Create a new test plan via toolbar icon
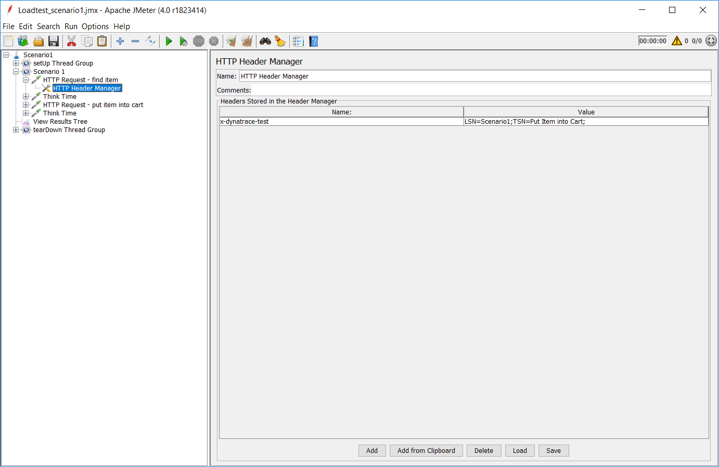The height and width of the screenshot is (467, 719). click(x=8, y=41)
